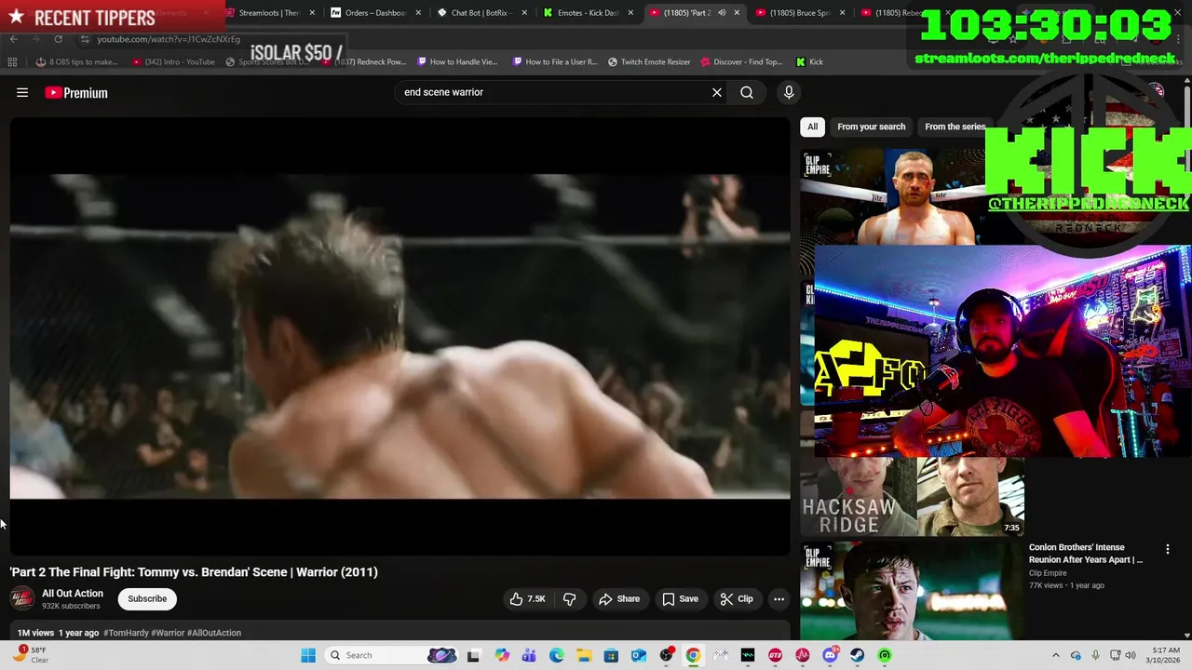Click the #AllOutAction hashtag
The image size is (1192, 670).
[x=214, y=633]
